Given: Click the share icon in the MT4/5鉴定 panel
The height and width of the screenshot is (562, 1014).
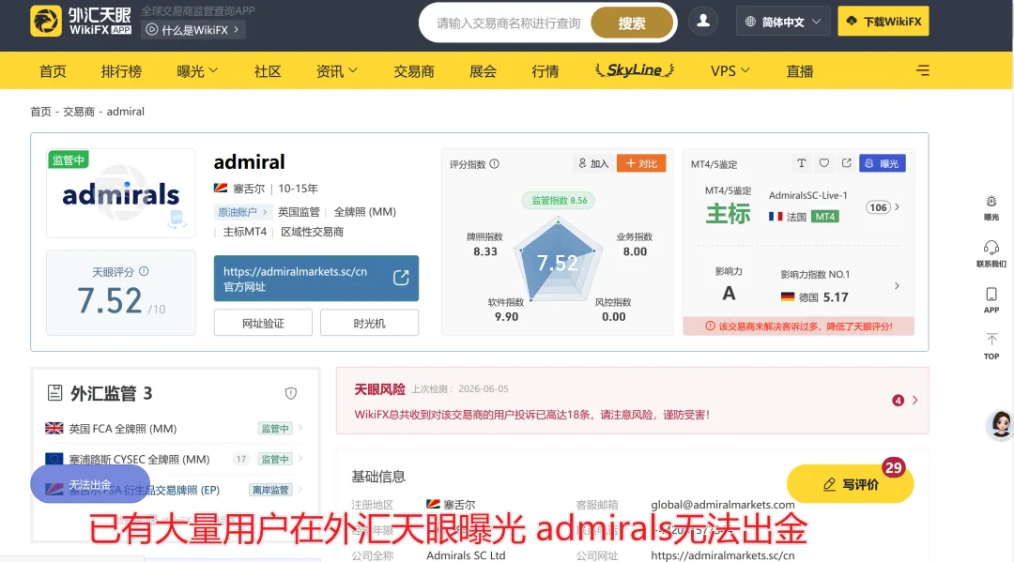Looking at the screenshot, I should (847, 163).
